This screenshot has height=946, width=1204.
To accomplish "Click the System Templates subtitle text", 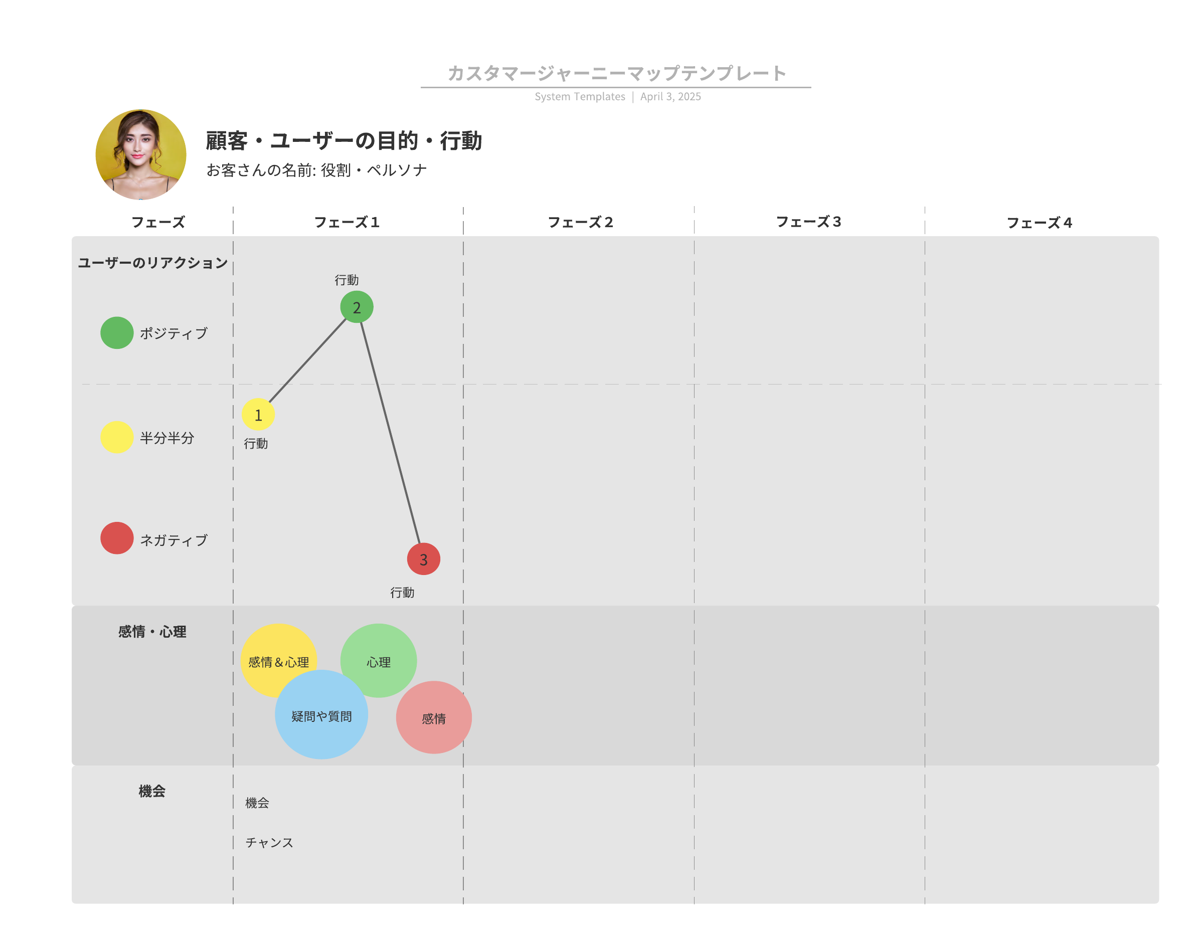I will (580, 96).
